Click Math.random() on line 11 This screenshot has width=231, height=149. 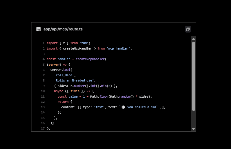point(122,96)
